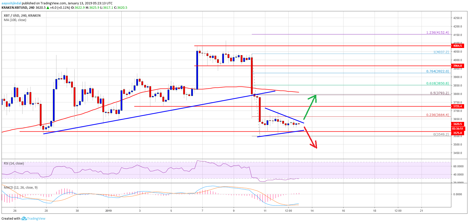The width and height of the screenshot is (469, 223).
Task: Click the green +4.0 (+0.11%) change value
Action: 60,8
